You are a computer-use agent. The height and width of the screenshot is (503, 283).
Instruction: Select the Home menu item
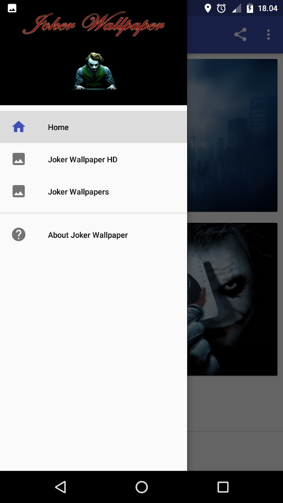[x=93, y=127]
